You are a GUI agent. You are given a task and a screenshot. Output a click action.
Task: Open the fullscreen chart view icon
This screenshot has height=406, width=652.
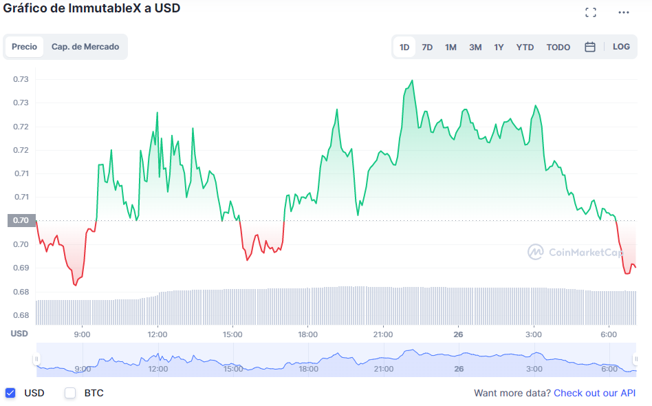click(591, 12)
